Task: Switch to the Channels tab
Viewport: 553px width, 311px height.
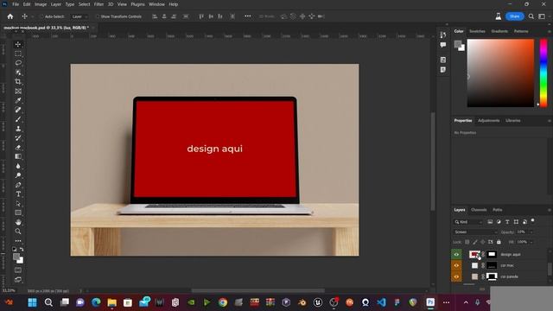Action: (x=479, y=210)
